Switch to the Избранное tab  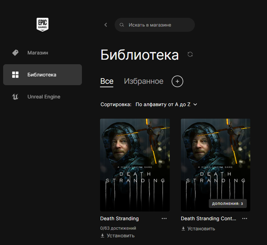(x=144, y=81)
